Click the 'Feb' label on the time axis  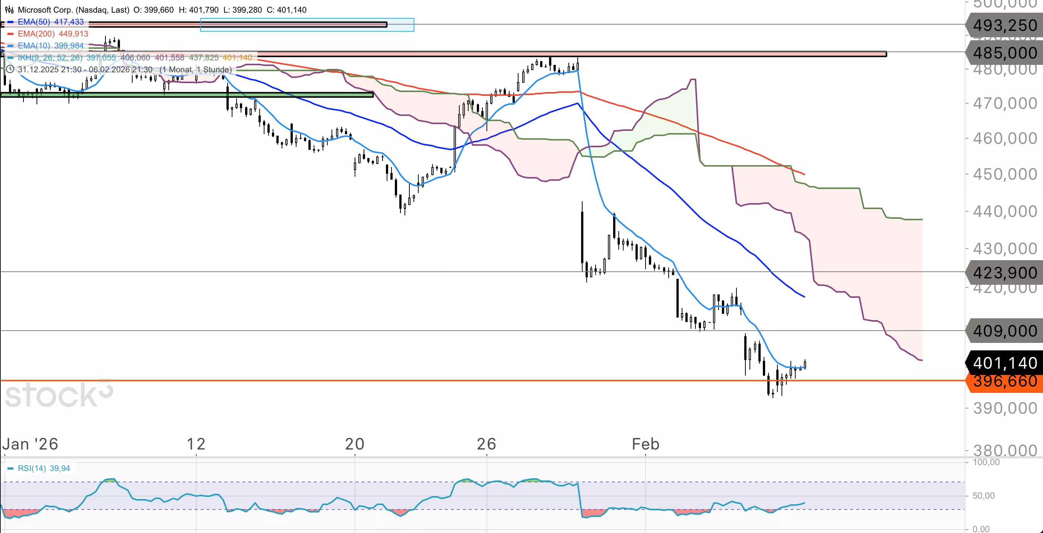pyautogui.click(x=646, y=444)
